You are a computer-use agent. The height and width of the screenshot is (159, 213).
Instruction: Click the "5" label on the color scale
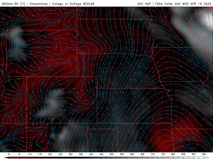19,154
